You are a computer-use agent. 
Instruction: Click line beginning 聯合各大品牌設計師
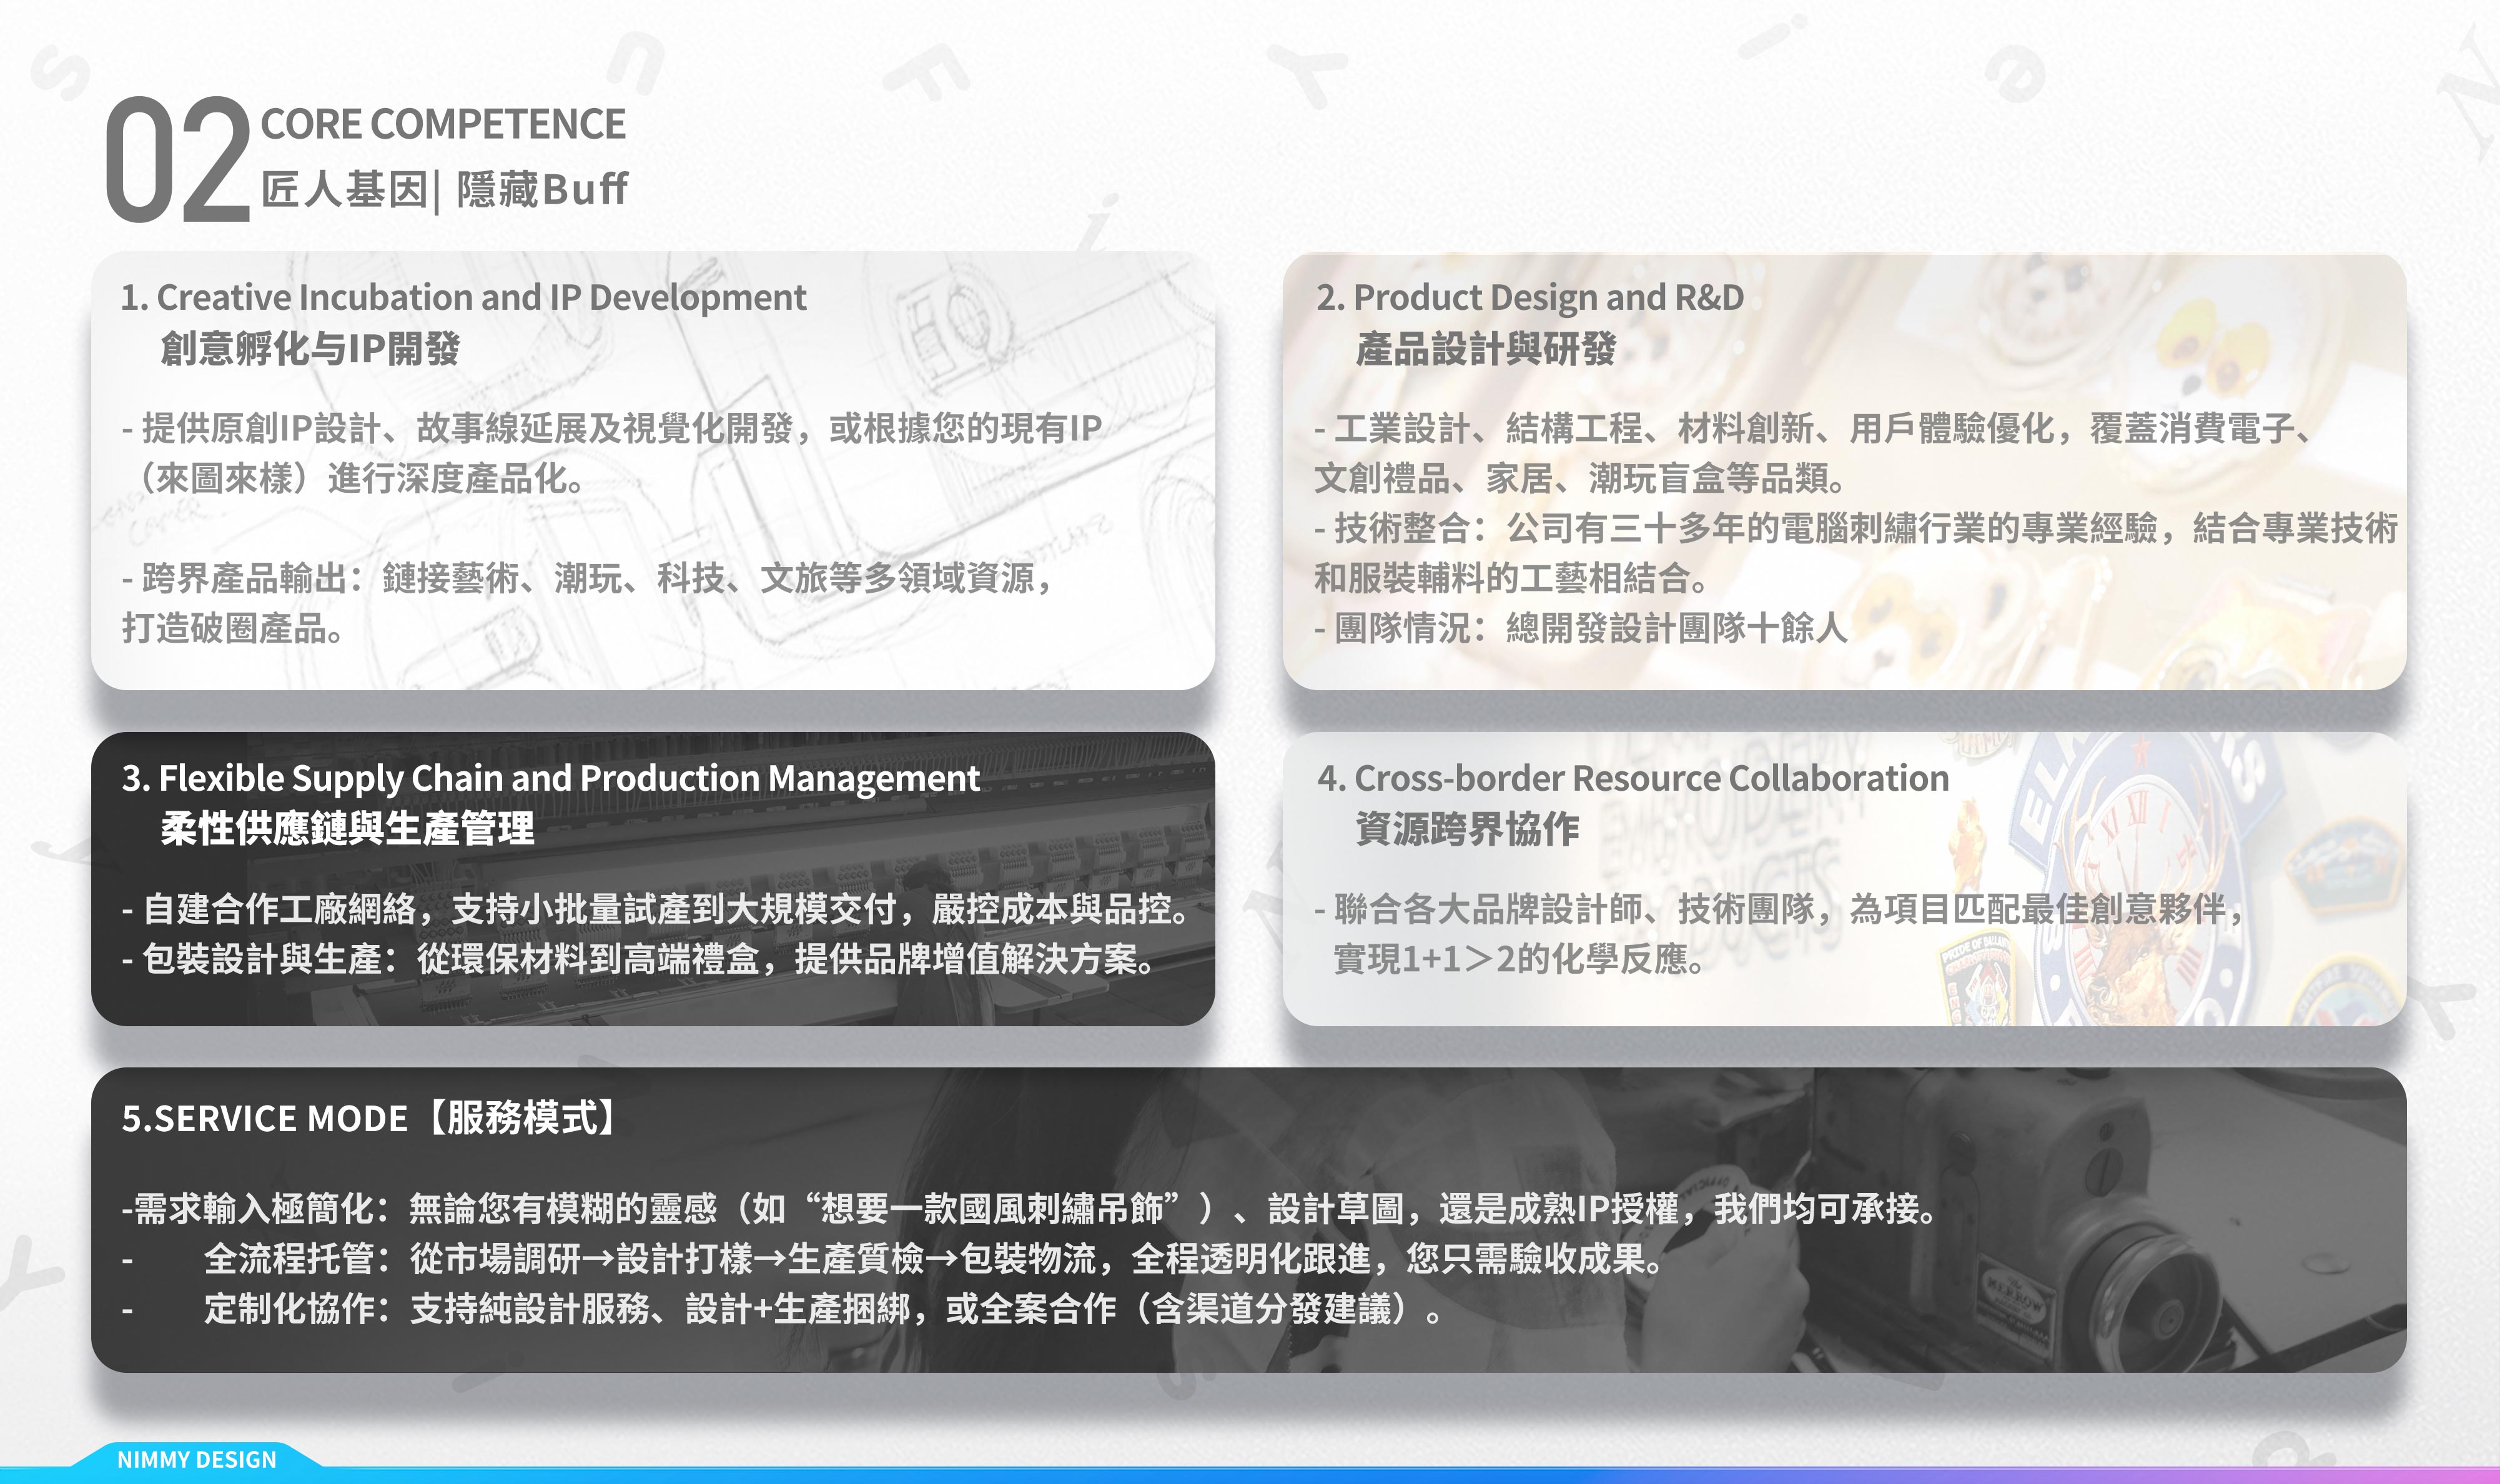[1781, 909]
